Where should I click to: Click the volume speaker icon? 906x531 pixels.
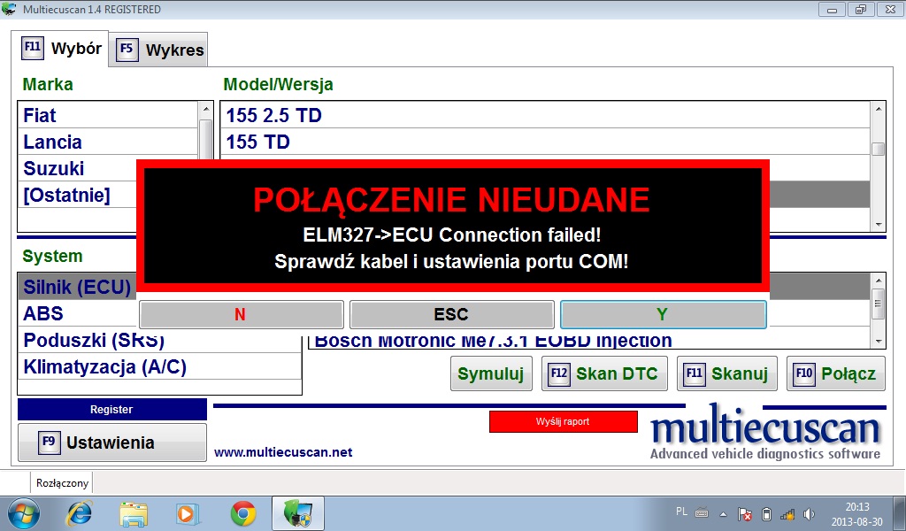[809, 513]
